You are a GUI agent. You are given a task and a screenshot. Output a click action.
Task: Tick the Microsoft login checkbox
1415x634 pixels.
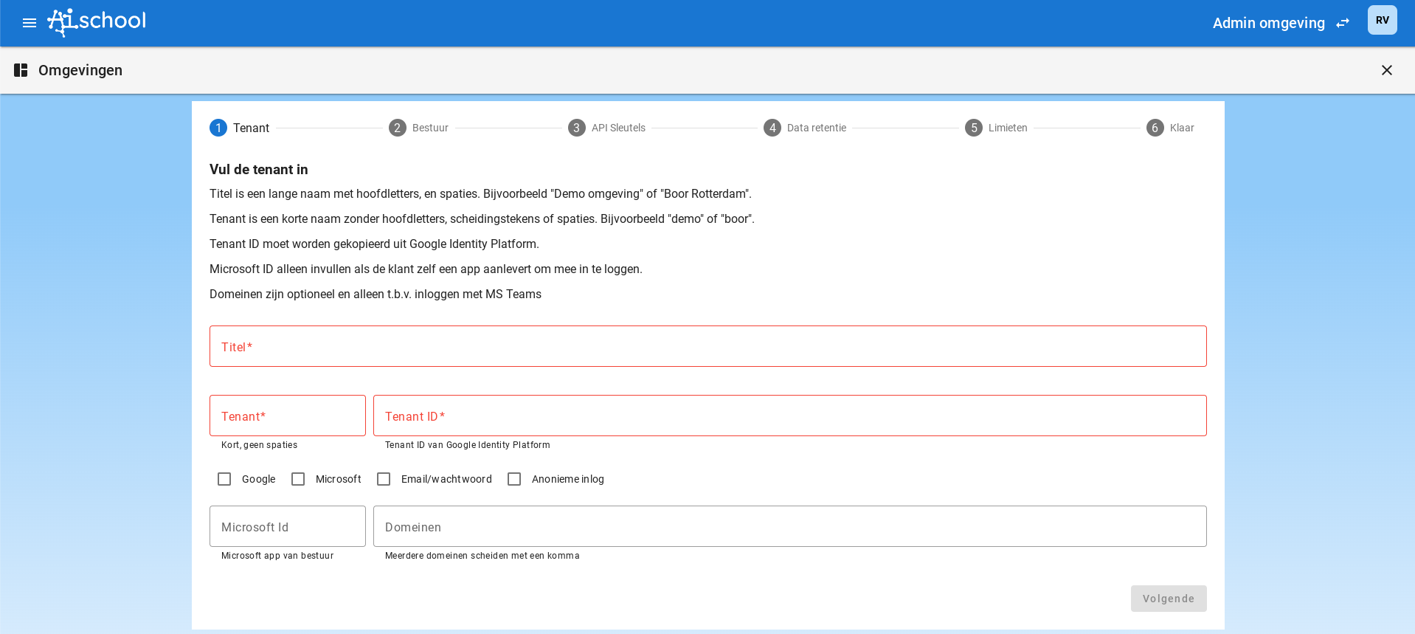pyautogui.click(x=298, y=479)
